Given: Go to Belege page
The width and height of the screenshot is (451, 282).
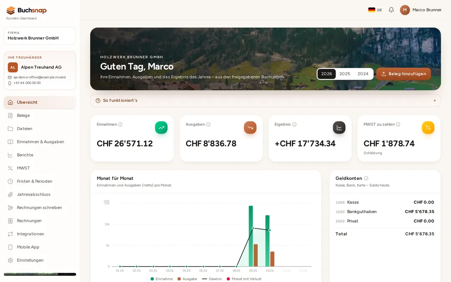Looking at the screenshot, I should coord(40,115).
